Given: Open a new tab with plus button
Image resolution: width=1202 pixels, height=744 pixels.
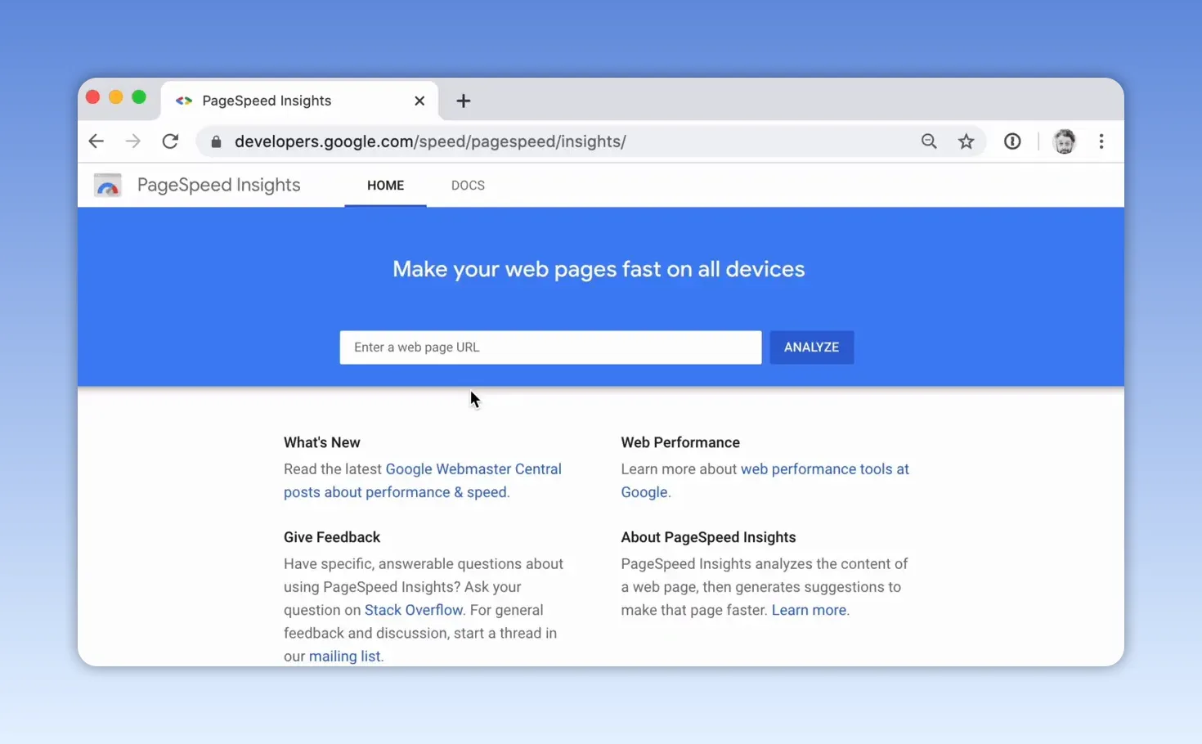Looking at the screenshot, I should point(464,101).
